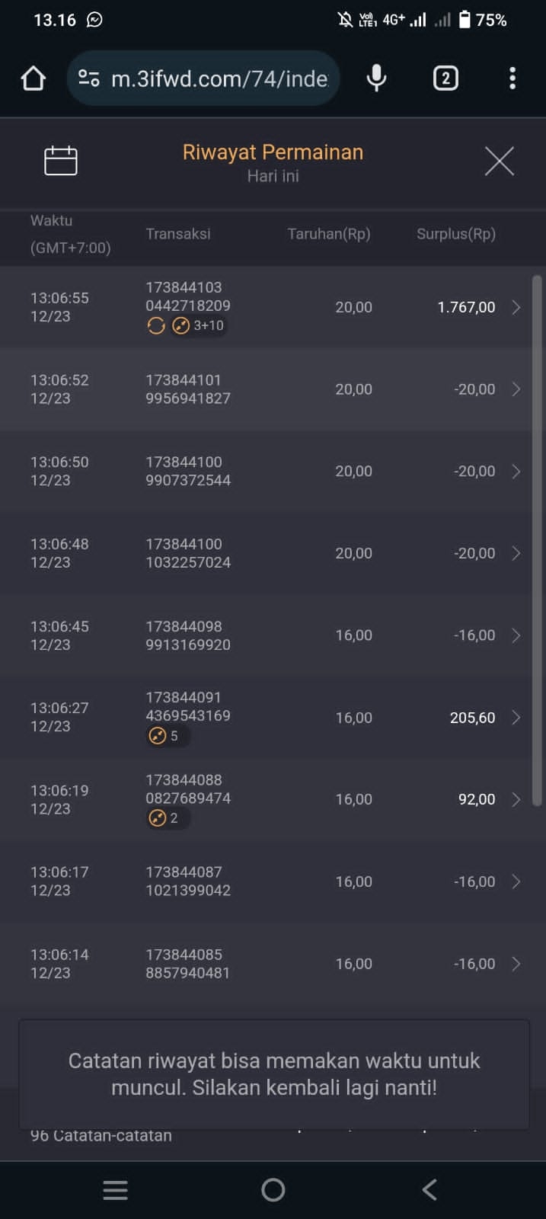Tap the site settings icon in address bar

point(89,78)
